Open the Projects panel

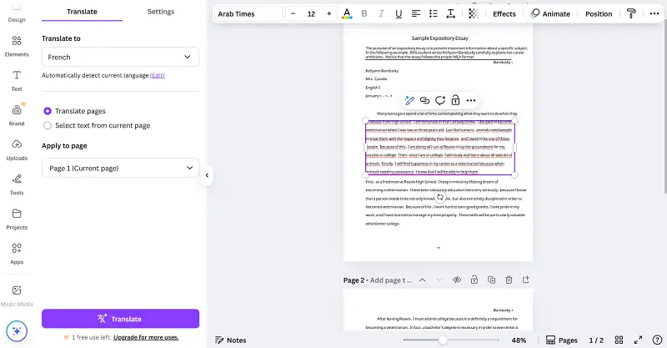(17, 219)
